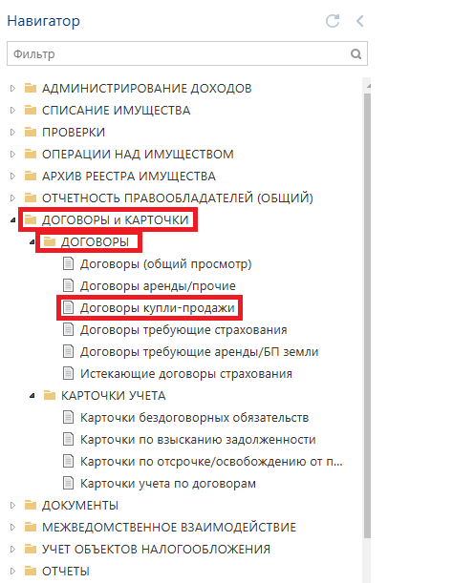Click folder icon next to ОТЧЕТЫ

pos(31,571)
